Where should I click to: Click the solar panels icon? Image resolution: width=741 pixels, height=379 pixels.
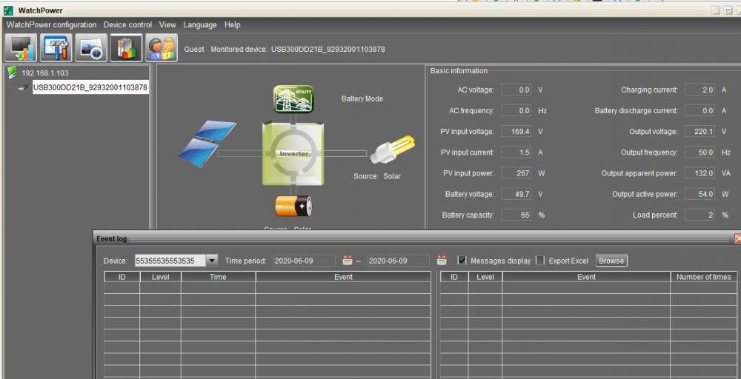pyautogui.click(x=207, y=144)
